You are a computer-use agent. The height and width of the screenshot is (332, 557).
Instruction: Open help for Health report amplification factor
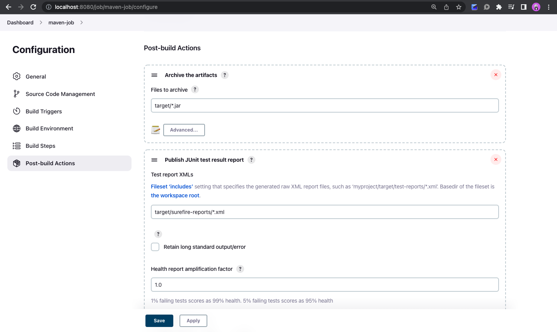[x=240, y=269]
